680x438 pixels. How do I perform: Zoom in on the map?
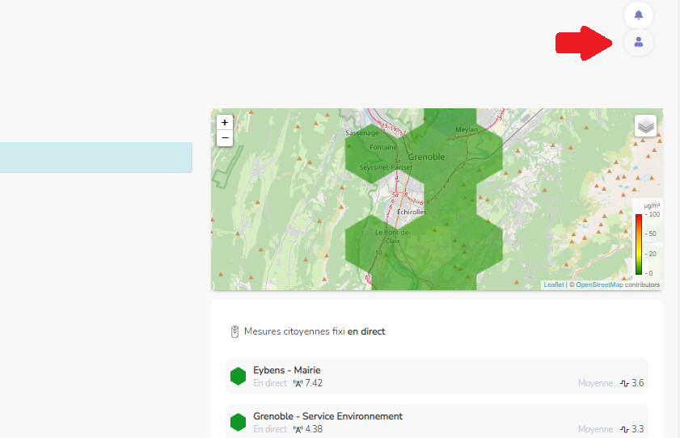pos(226,122)
